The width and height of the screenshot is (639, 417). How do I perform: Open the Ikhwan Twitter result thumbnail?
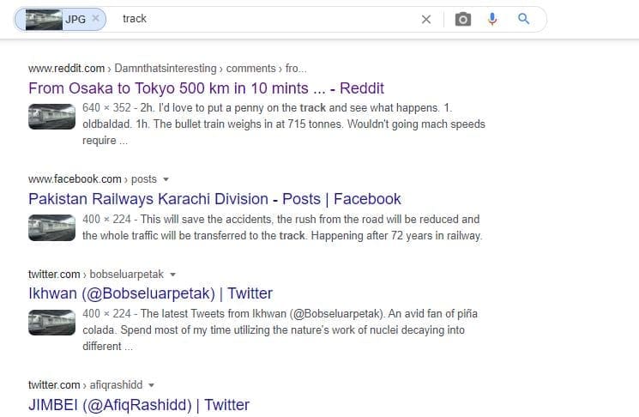pos(51,323)
